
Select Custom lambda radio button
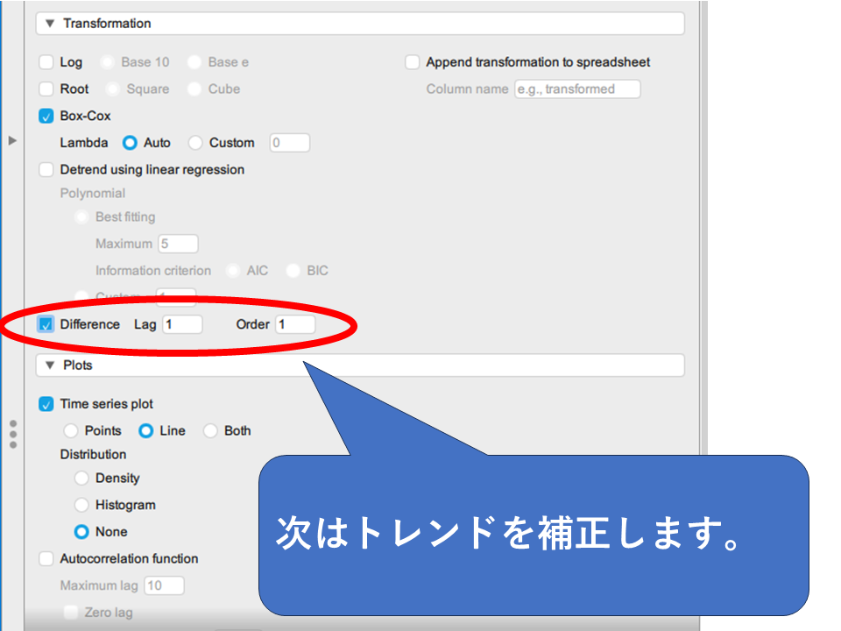195,143
